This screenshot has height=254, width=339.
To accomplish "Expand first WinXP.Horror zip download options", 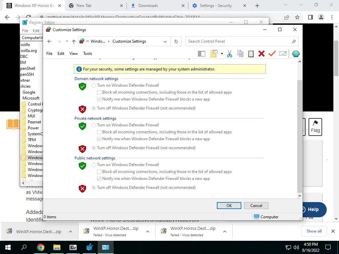I will coord(71,232).
